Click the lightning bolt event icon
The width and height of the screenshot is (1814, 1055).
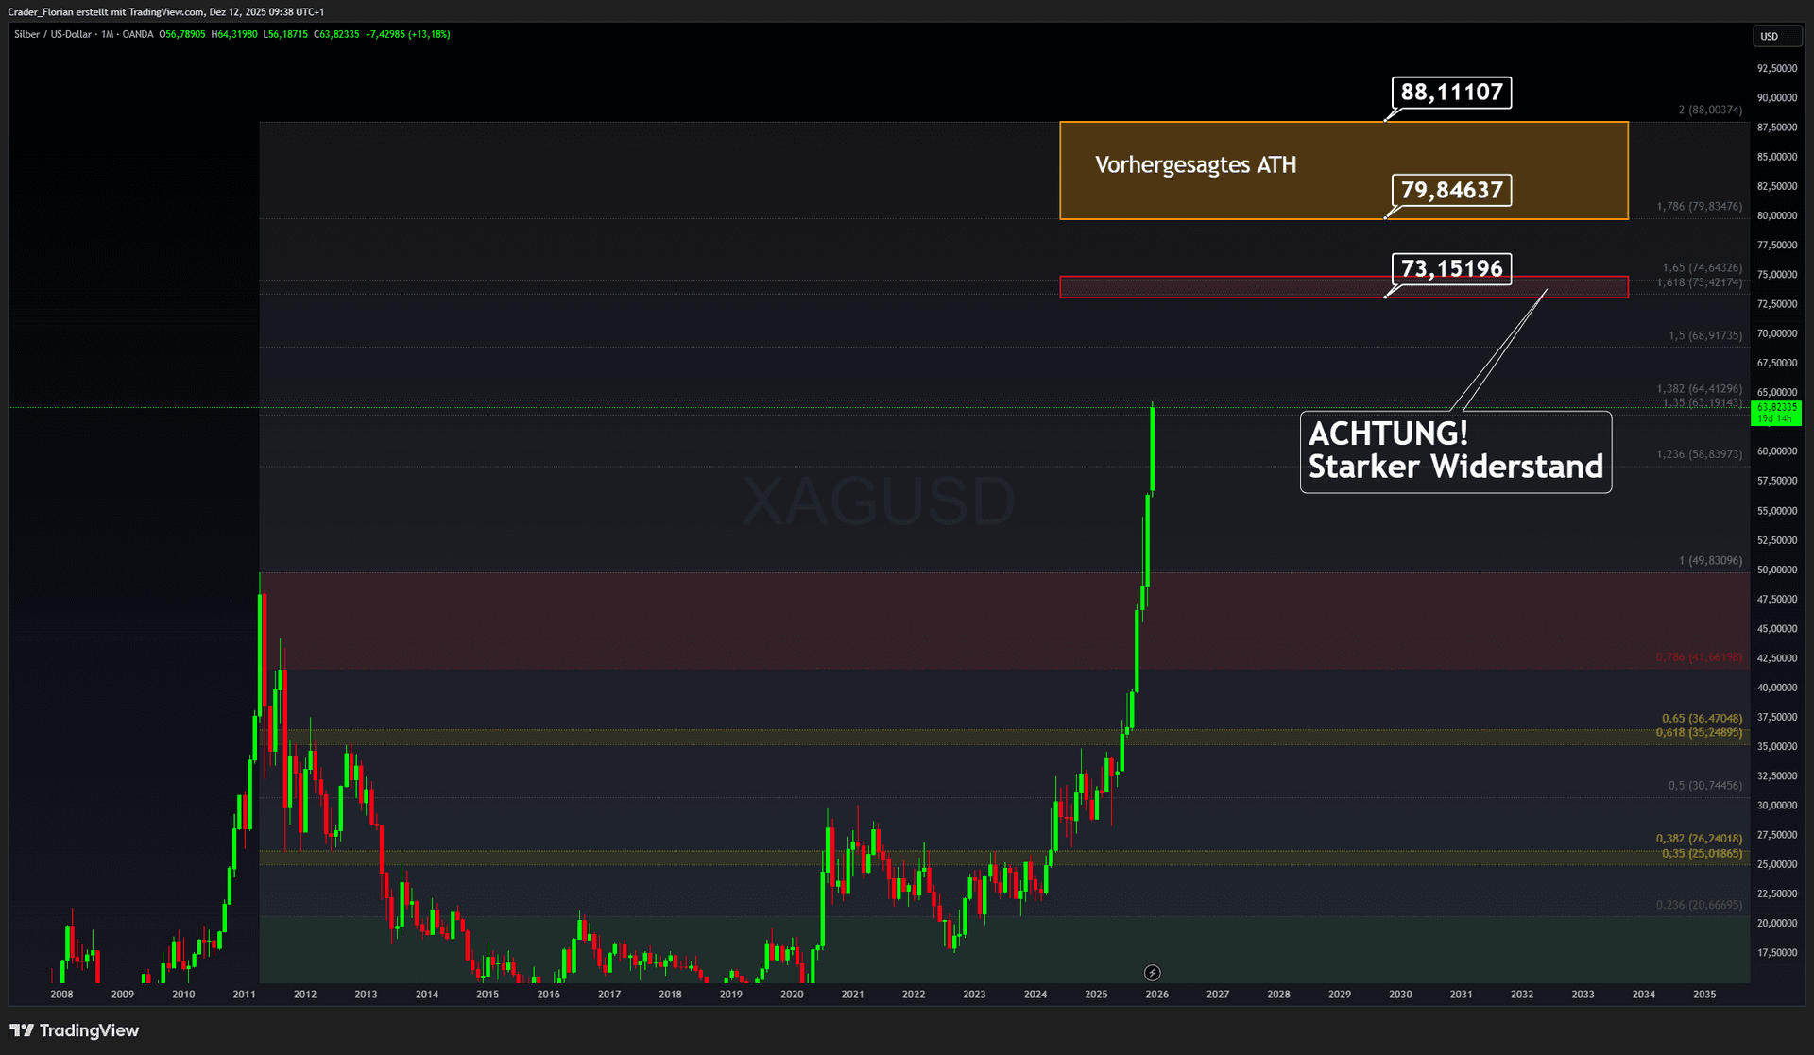coord(1152,973)
